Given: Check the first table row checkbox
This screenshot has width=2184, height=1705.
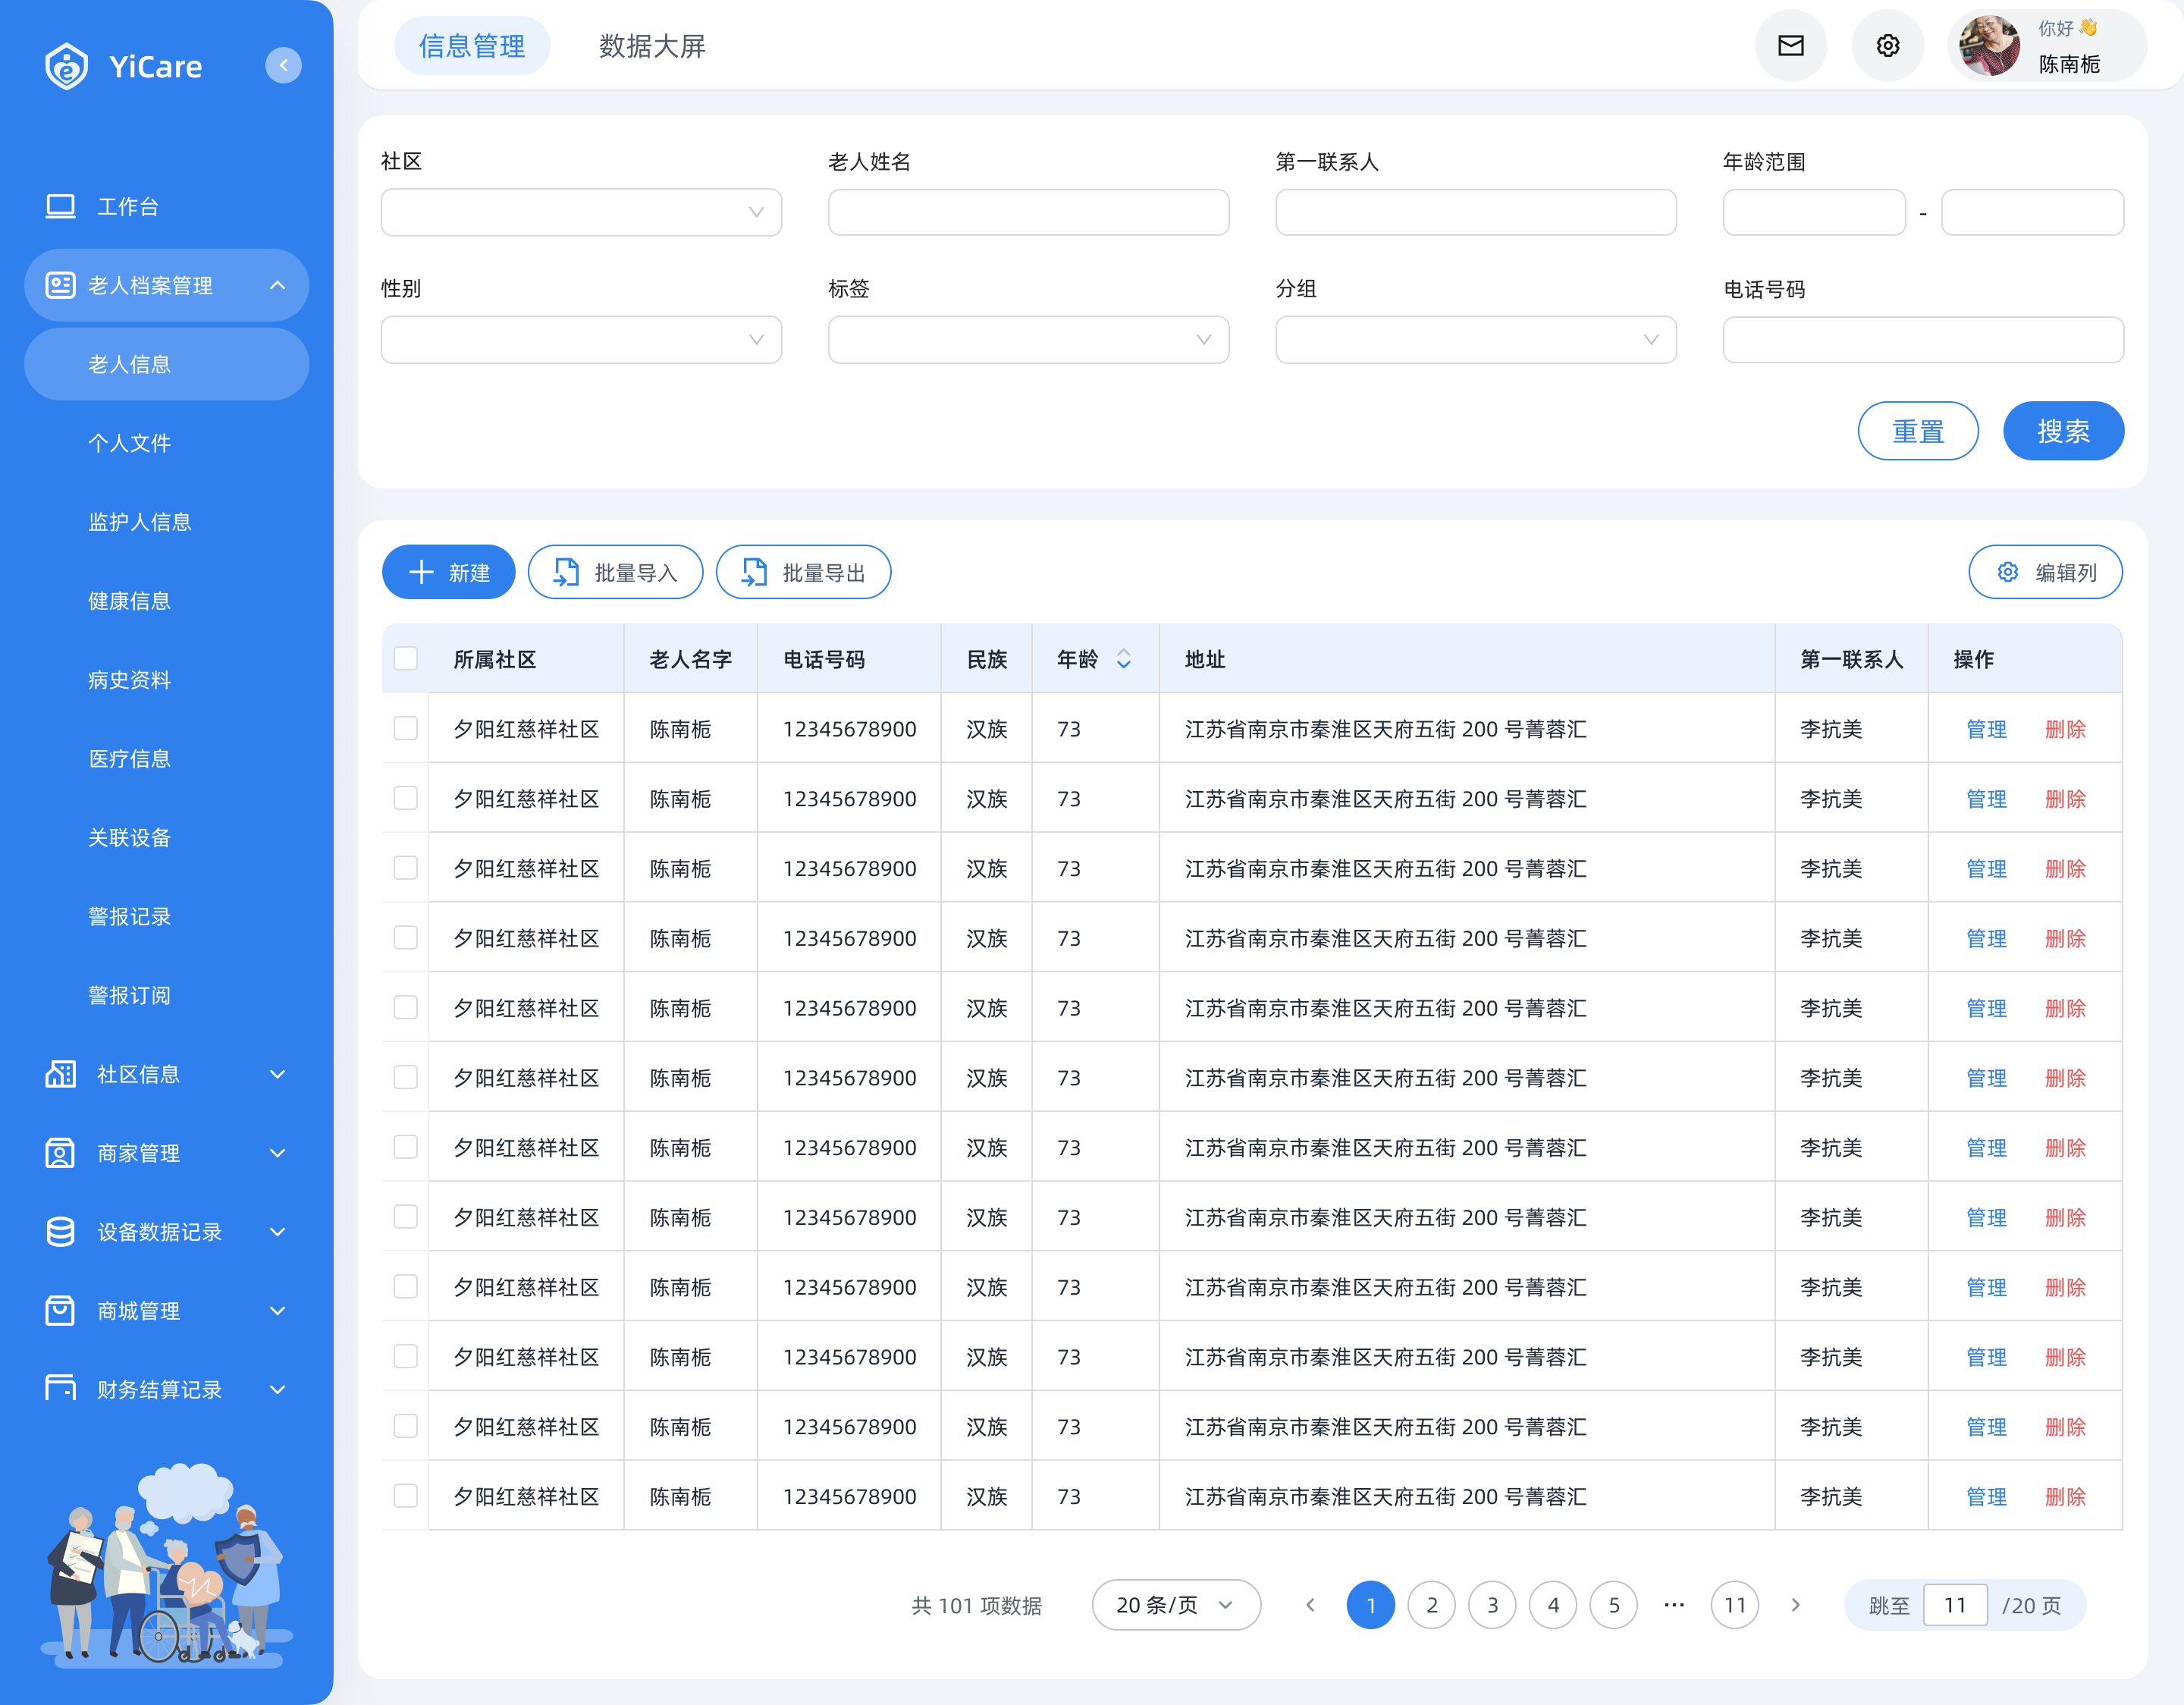Looking at the screenshot, I should tap(405, 729).
